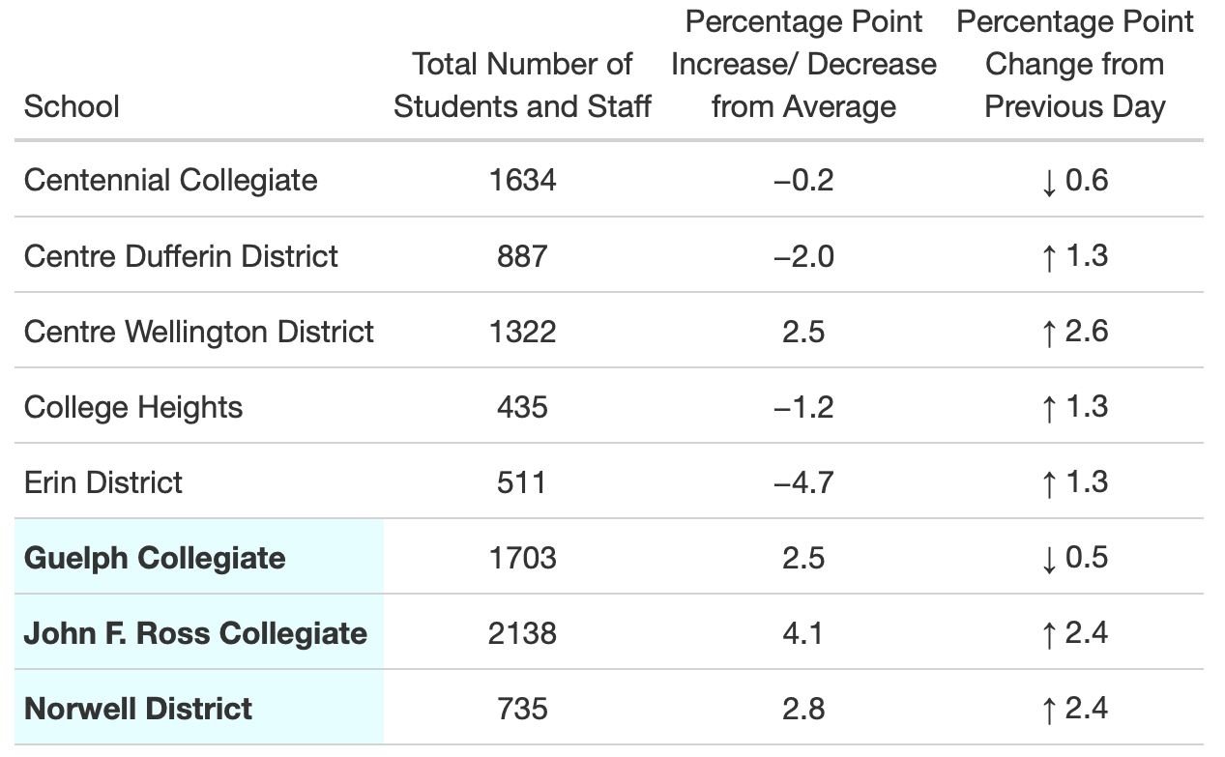Select the John F. Ross Collegiate cell
The height and width of the screenshot is (757, 1225).
pyautogui.click(x=195, y=633)
